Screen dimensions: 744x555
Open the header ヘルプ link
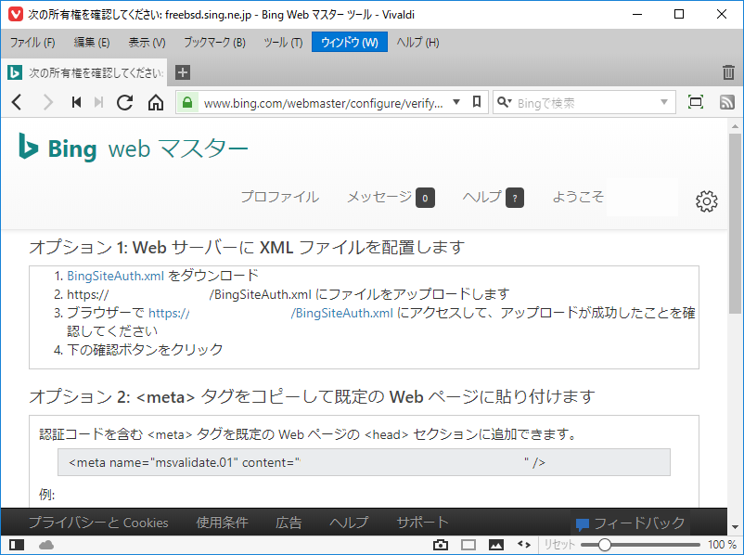point(482,197)
